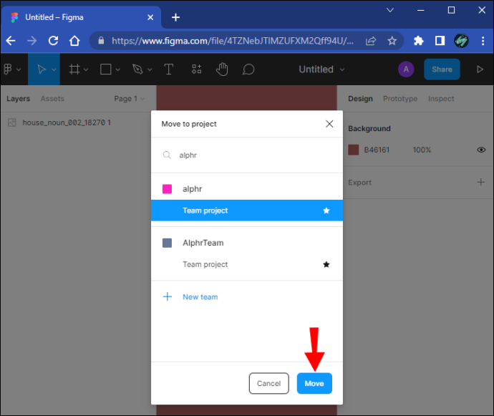Screen dimensions: 494x416
Task: Switch to the Inspect tab
Action: [441, 99]
